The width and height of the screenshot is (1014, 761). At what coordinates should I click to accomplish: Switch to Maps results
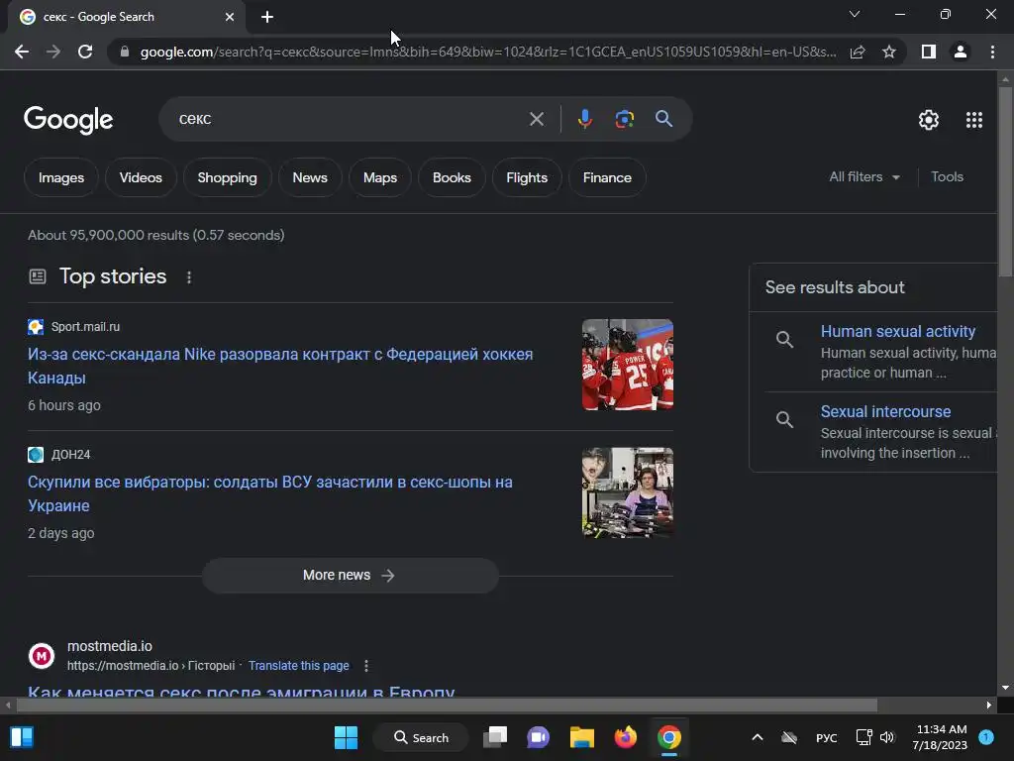379,177
